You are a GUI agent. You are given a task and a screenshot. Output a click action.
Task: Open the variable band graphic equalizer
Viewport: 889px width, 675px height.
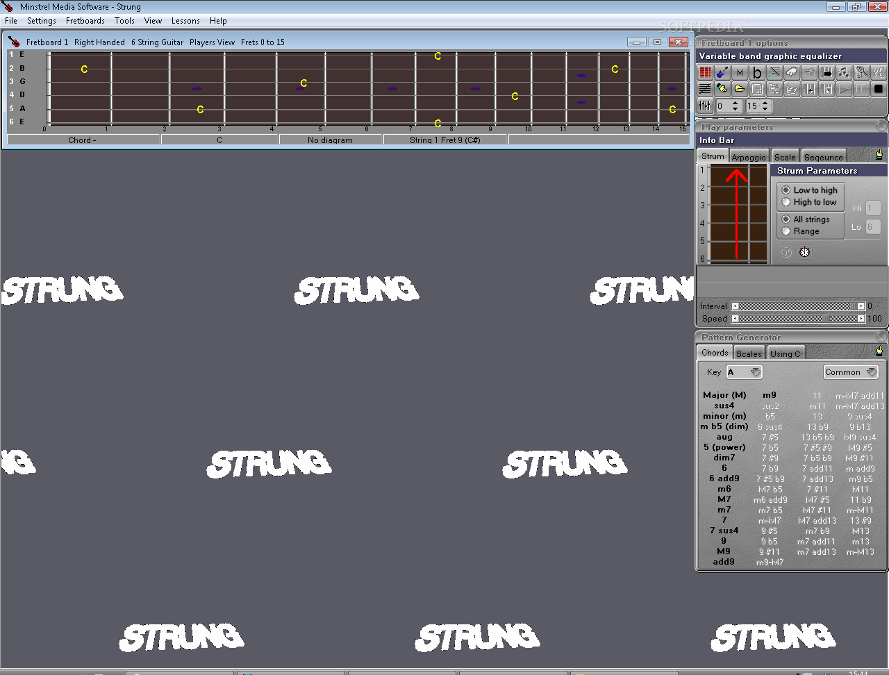705,106
